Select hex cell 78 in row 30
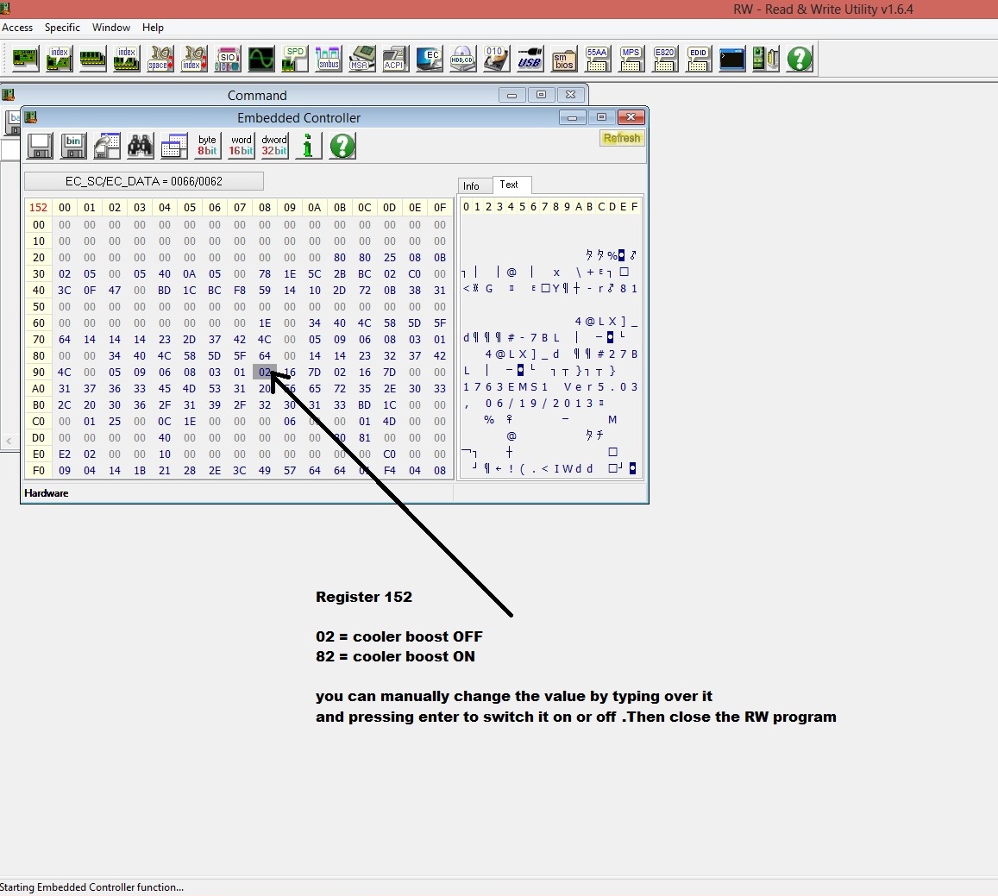 tap(265, 273)
